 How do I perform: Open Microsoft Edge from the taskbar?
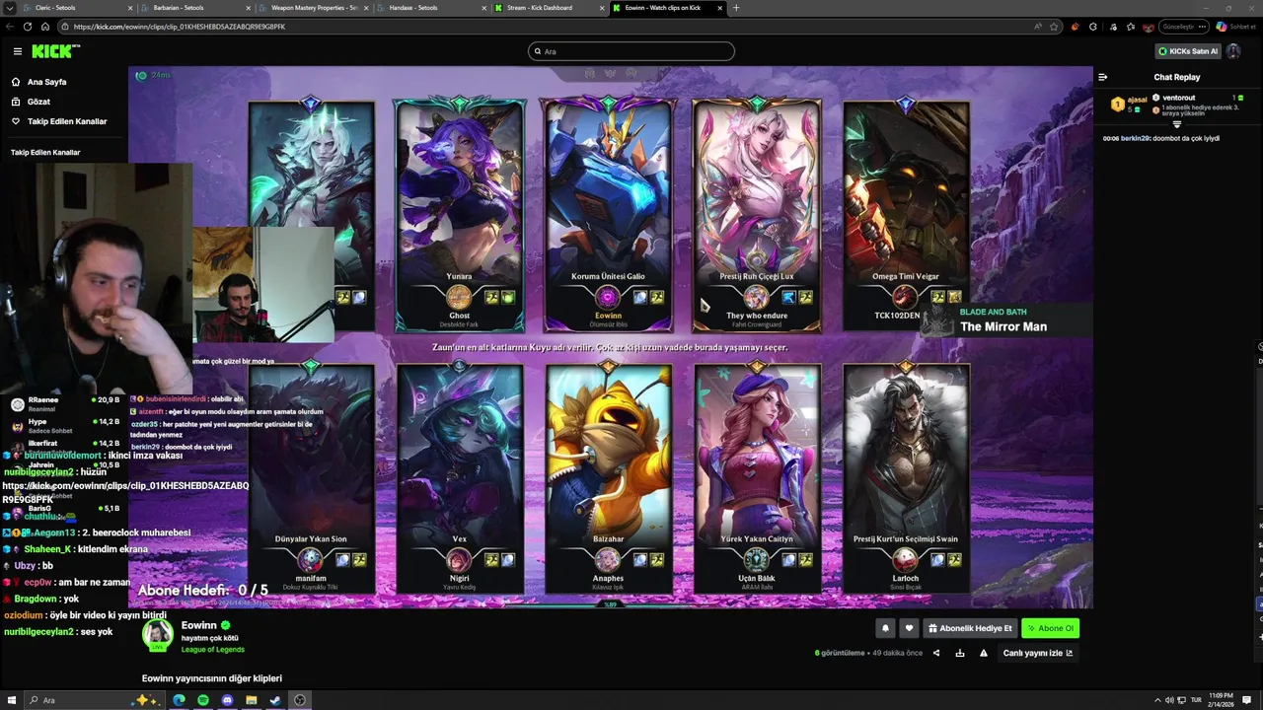click(179, 700)
